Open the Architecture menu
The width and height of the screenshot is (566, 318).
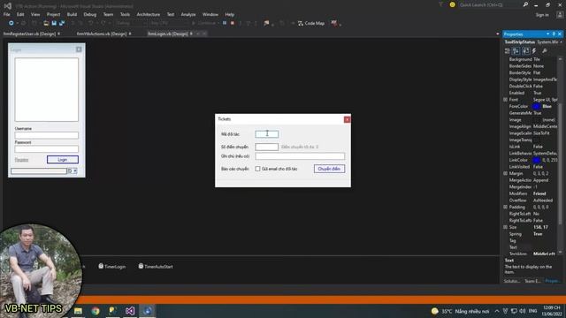149,14
